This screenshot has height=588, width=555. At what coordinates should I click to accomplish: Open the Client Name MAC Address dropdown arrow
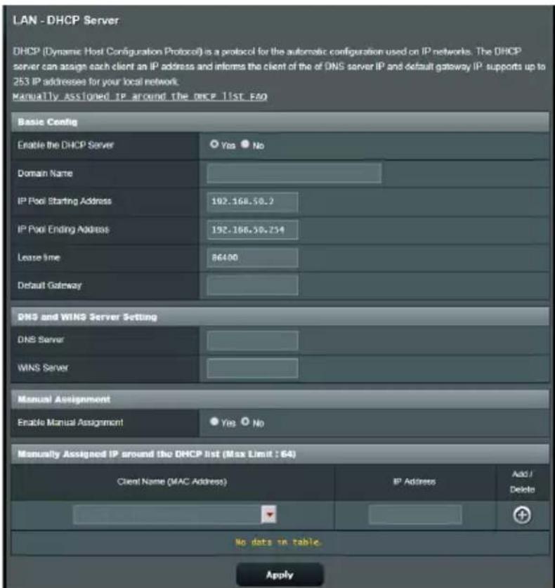pyautogui.click(x=269, y=514)
